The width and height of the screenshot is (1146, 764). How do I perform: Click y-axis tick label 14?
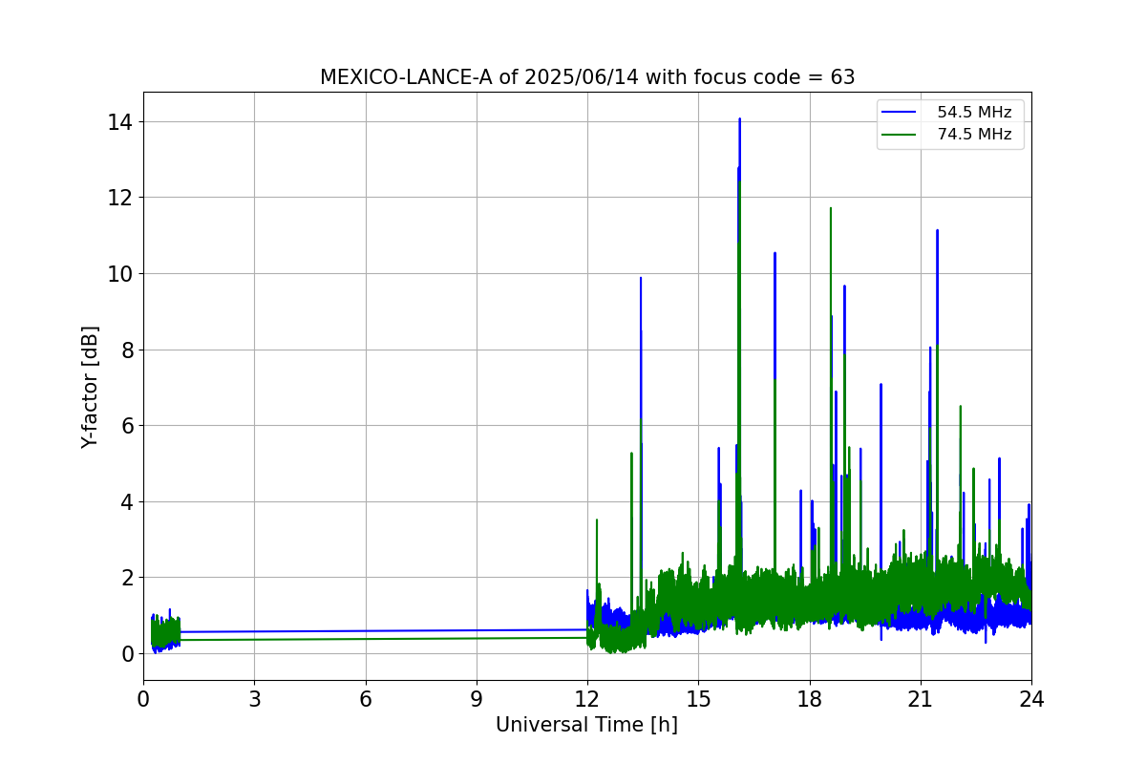(120, 122)
